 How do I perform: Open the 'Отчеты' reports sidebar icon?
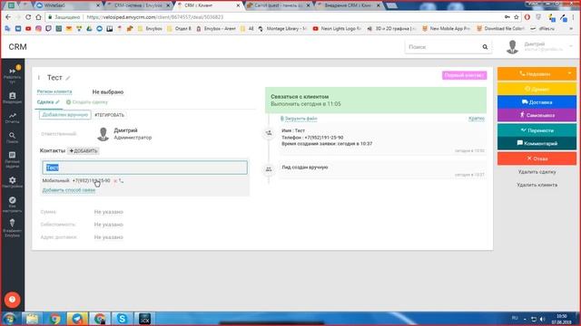pyautogui.click(x=12, y=118)
